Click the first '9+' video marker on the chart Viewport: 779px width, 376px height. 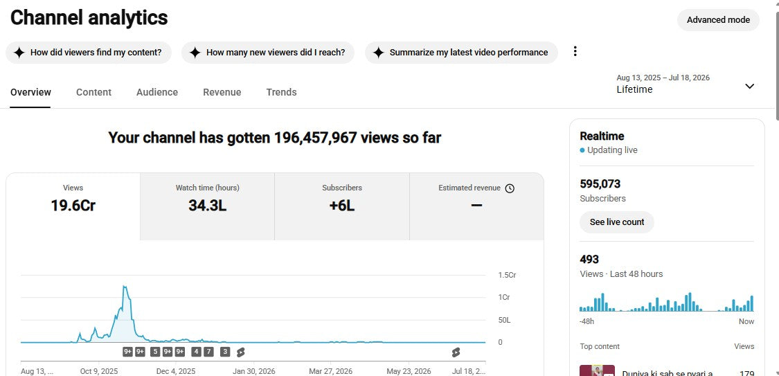[127, 352]
